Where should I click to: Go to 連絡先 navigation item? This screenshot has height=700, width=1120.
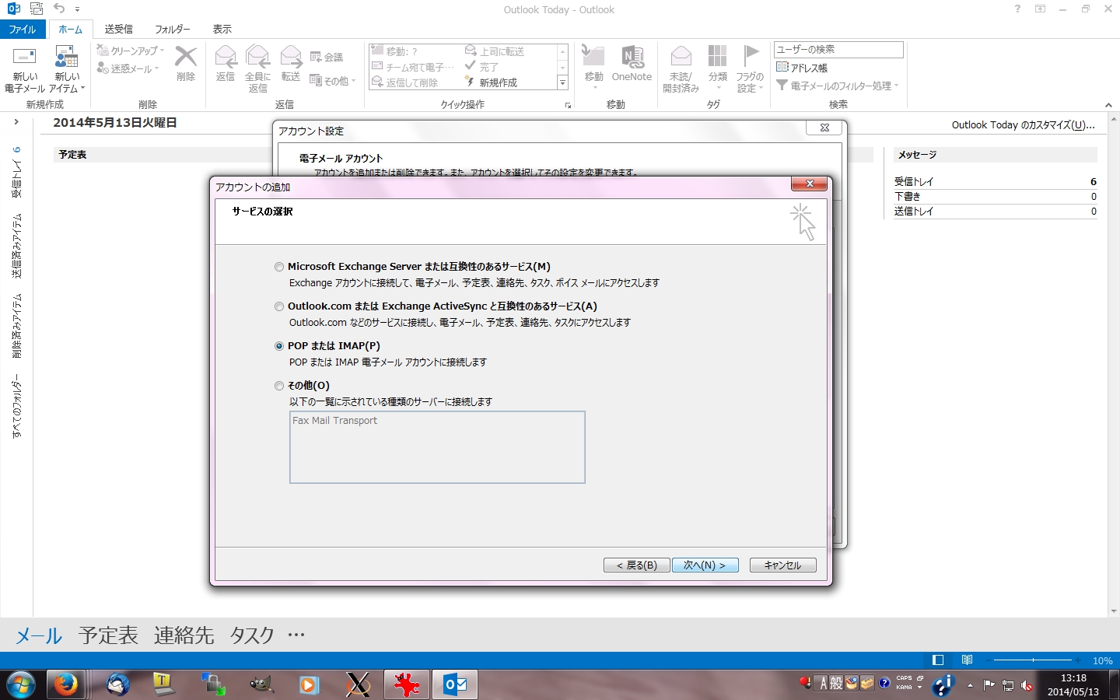point(184,635)
